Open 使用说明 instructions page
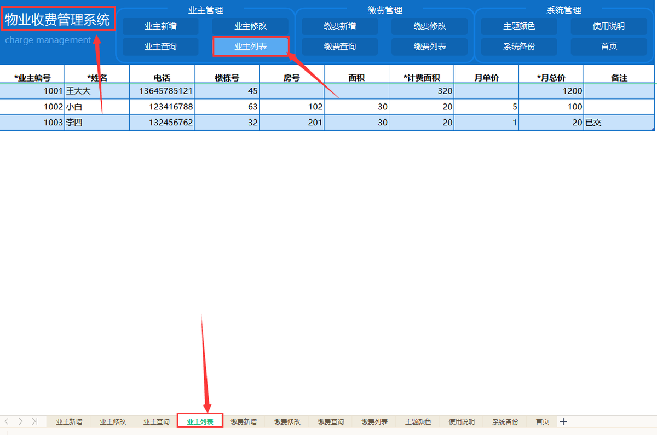This screenshot has height=435, width=657. pos(608,26)
